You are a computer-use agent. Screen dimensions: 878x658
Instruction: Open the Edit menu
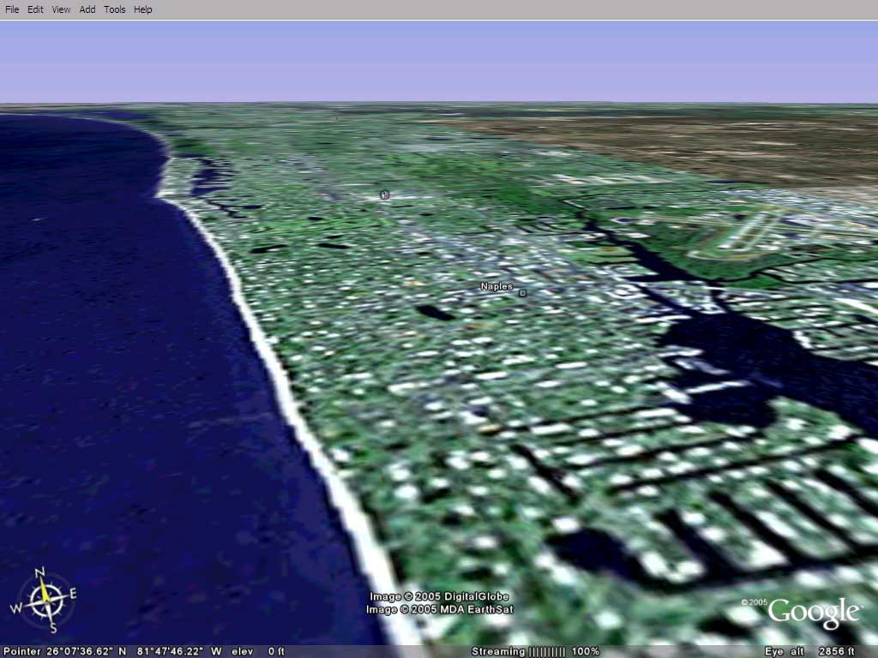click(35, 9)
